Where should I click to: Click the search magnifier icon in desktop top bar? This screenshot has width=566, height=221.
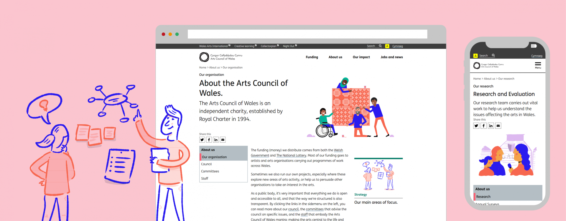pos(380,46)
